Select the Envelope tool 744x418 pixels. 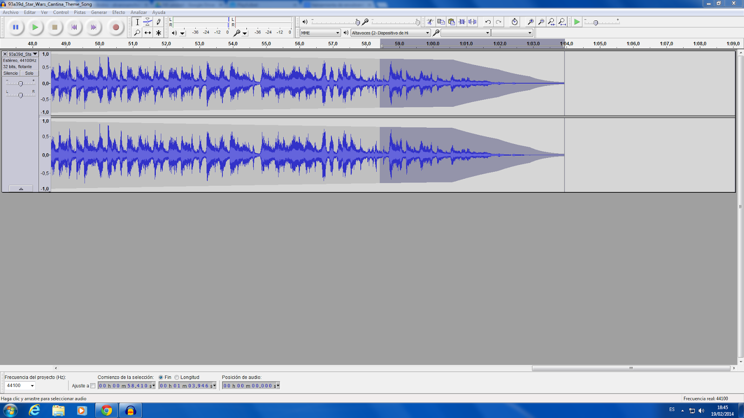147,22
